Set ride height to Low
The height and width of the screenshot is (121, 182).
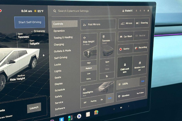[89, 74]
